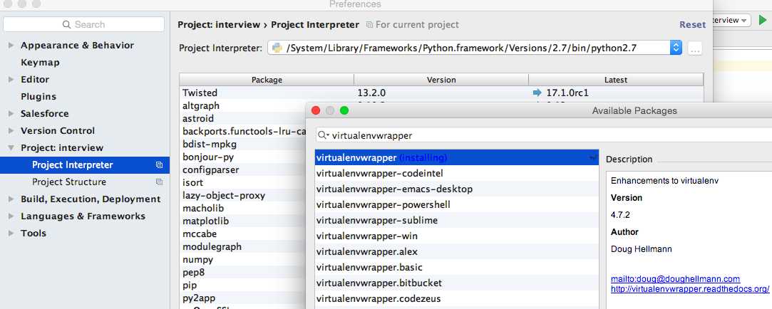
Task: Select virtualenvwrapper-emacs-desktop package
Action: point(456,189)
